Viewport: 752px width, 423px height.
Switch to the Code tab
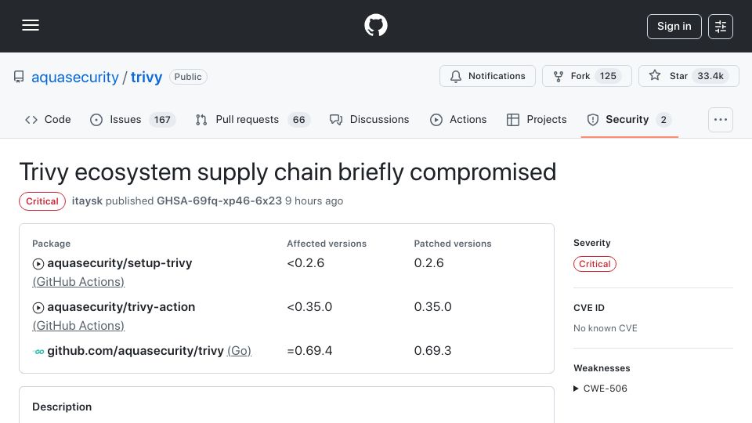coord(48,119)
